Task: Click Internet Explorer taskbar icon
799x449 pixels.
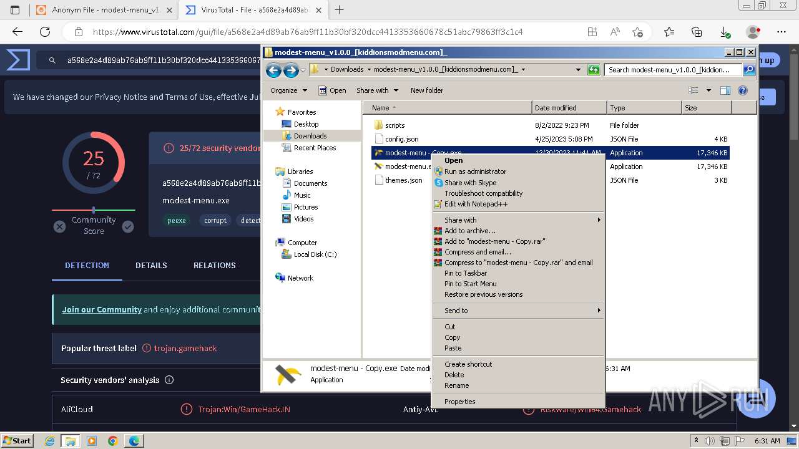Action: pyautogui.click(x=49, y=441)
